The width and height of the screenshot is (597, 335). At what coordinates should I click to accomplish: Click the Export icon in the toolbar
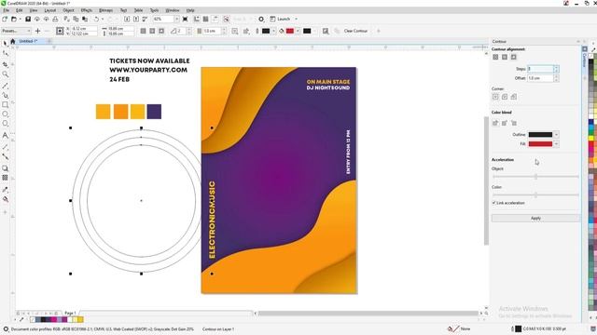(136, 19)
